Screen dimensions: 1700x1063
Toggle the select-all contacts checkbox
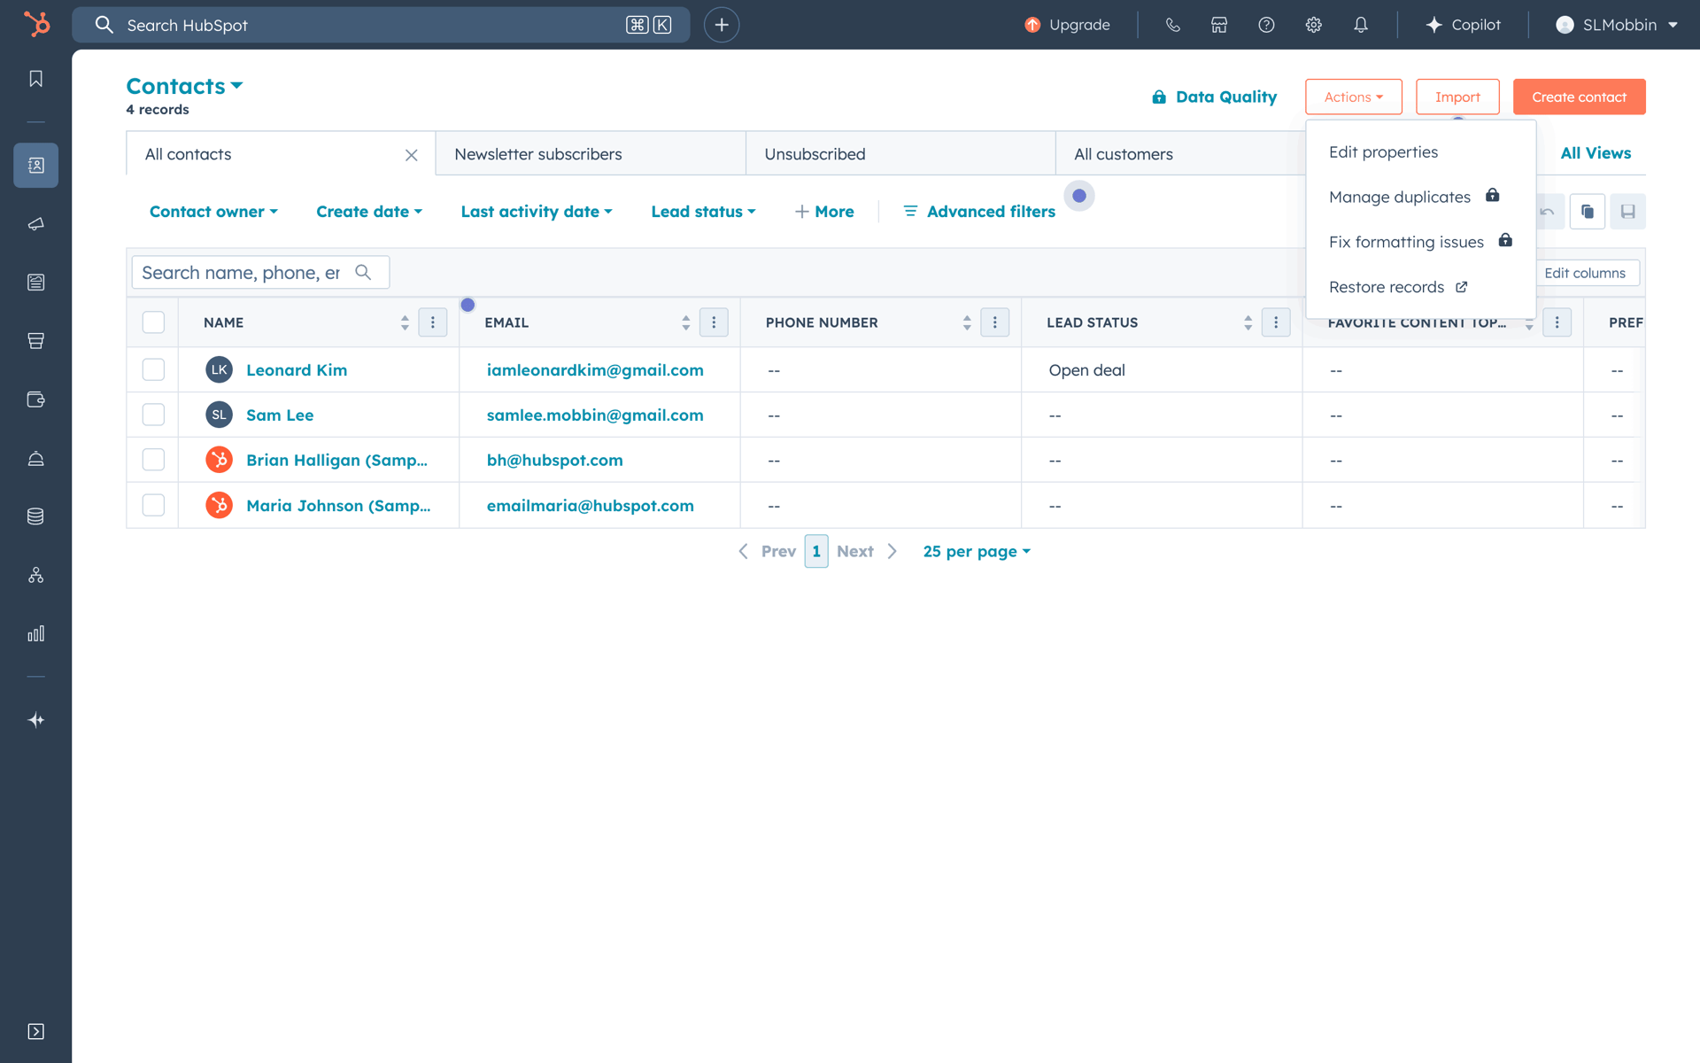pos(153,322)
